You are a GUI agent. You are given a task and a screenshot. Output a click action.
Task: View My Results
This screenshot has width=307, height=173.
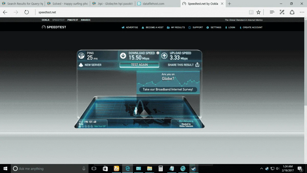pos(176,27)
